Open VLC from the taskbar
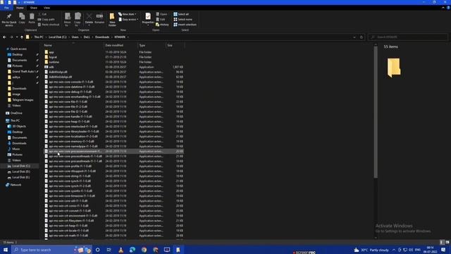This screenshot has height=254, width=451. (121, 250)
